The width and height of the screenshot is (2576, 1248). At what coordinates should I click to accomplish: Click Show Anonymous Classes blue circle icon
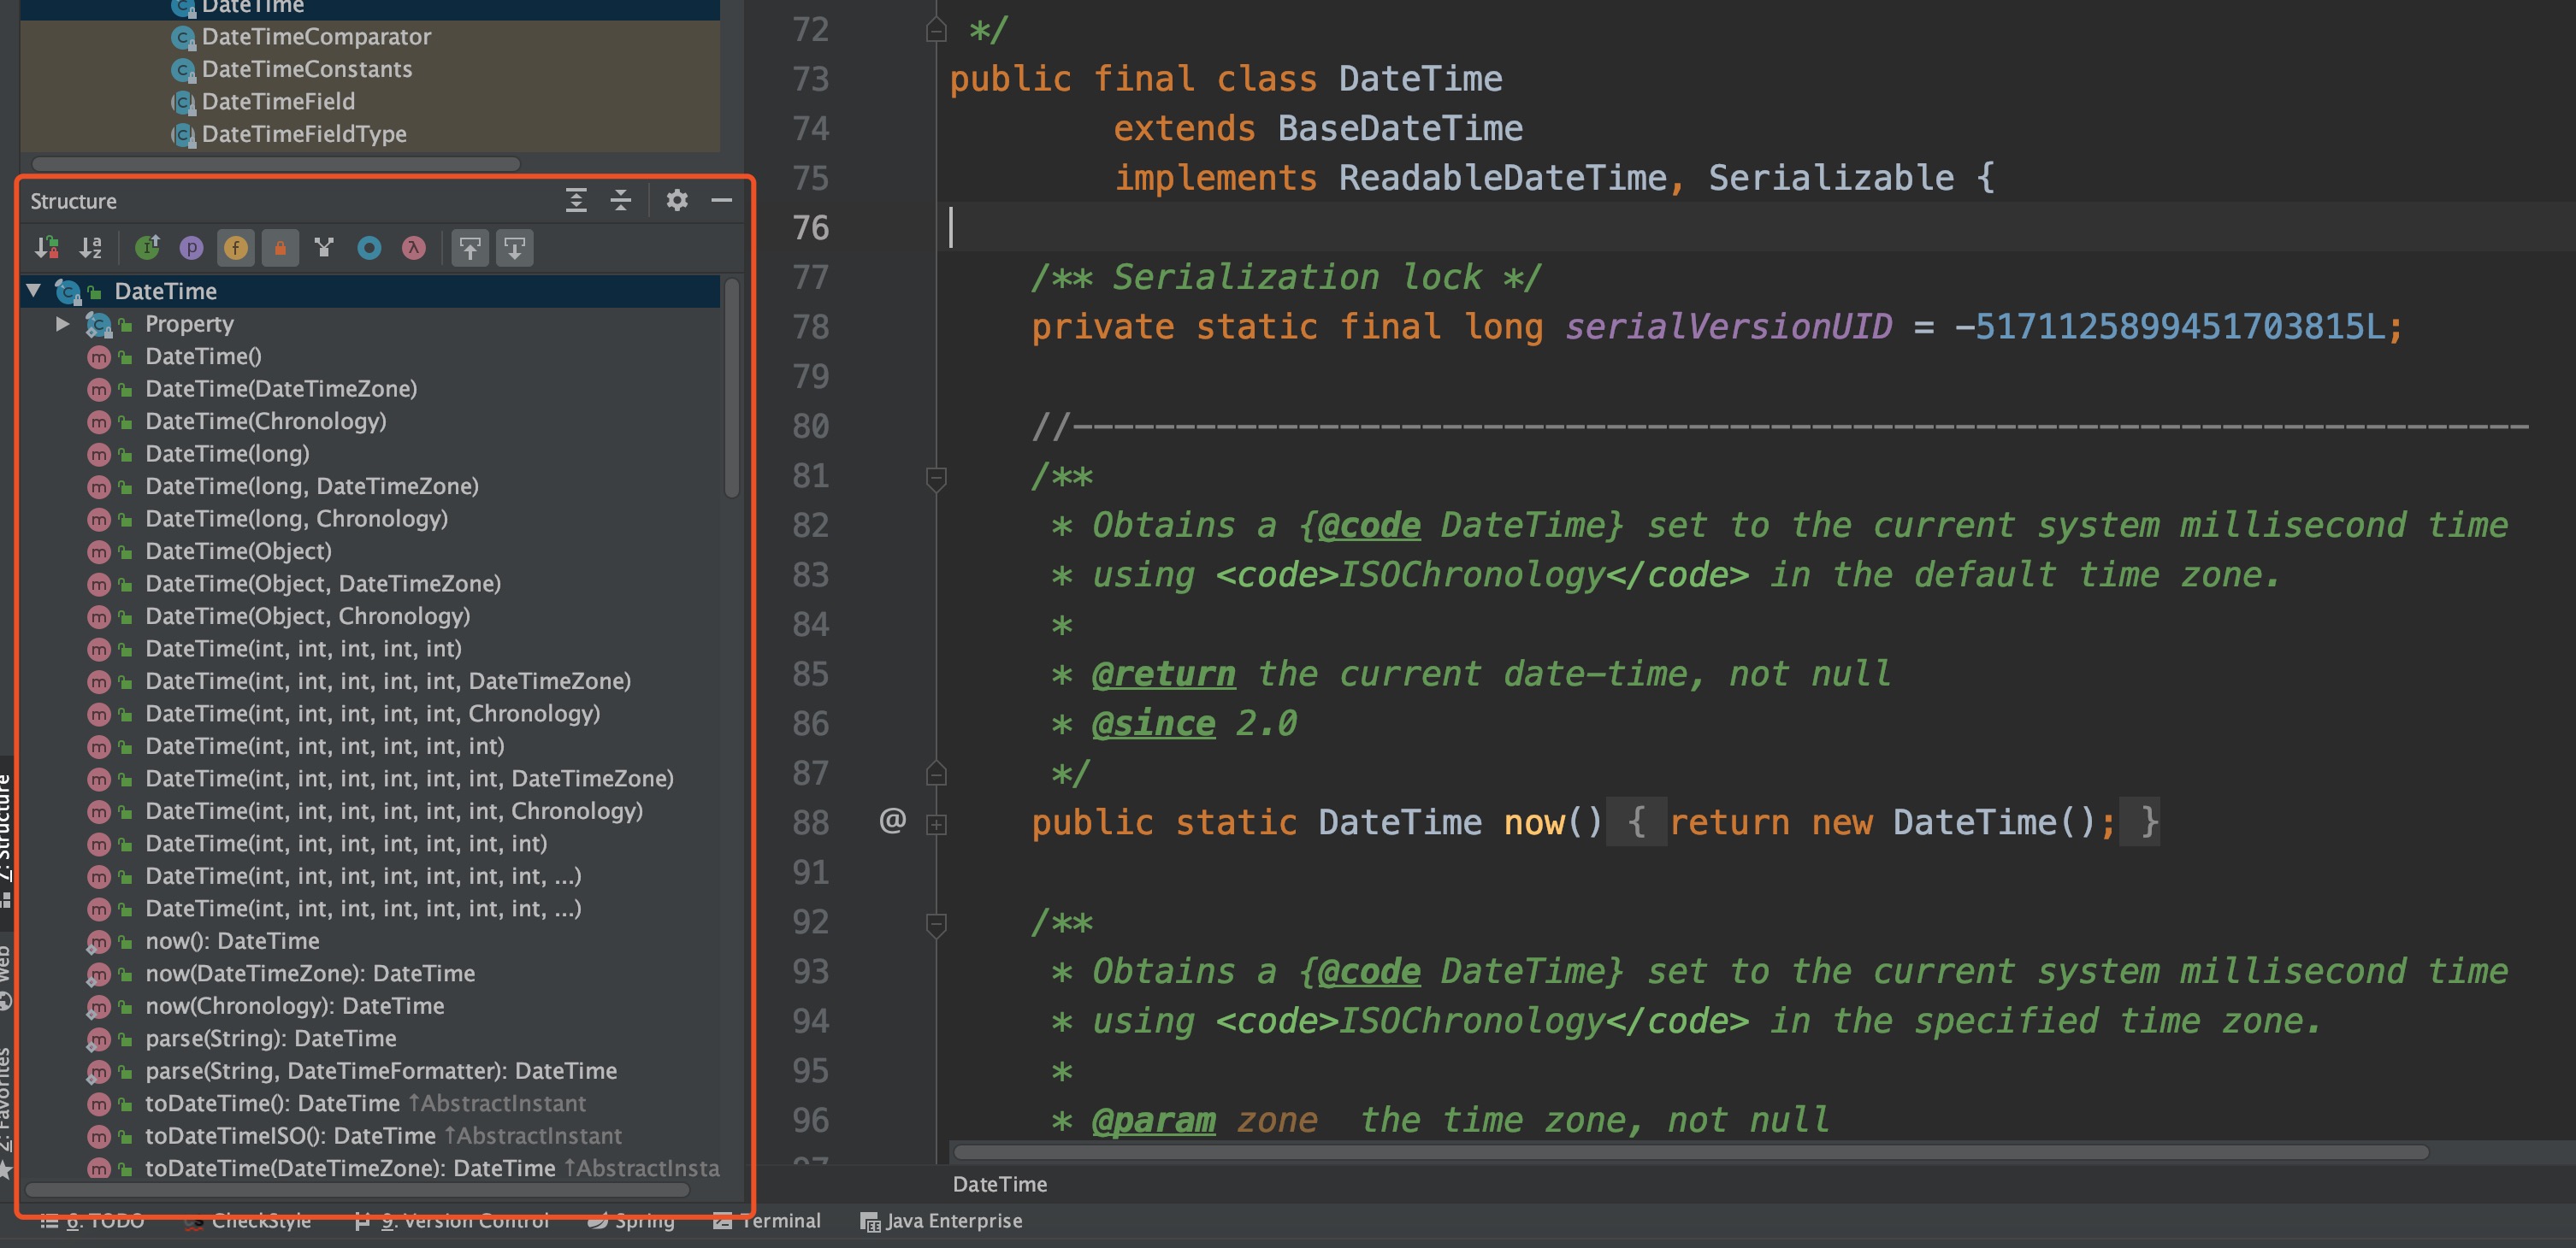pyautogui.click(x=369, y=248)
